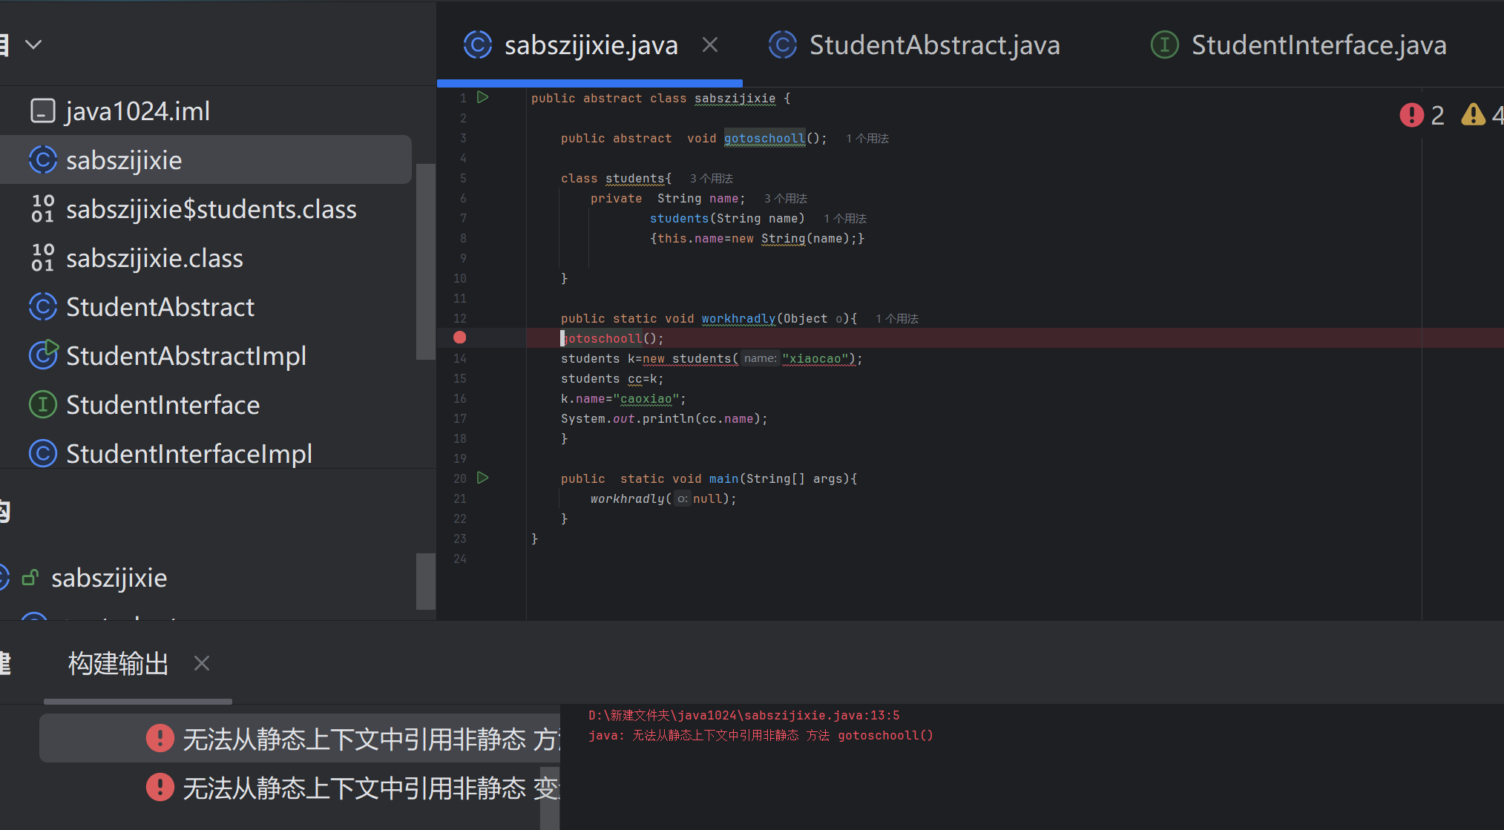Click the sabszijixie.java:13:5 error location link
This screenshot has width=1504, height=830.
(743, 715)
